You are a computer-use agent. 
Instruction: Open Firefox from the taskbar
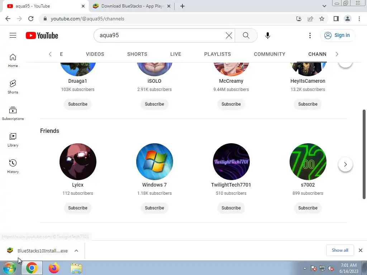tap(54, 268)
